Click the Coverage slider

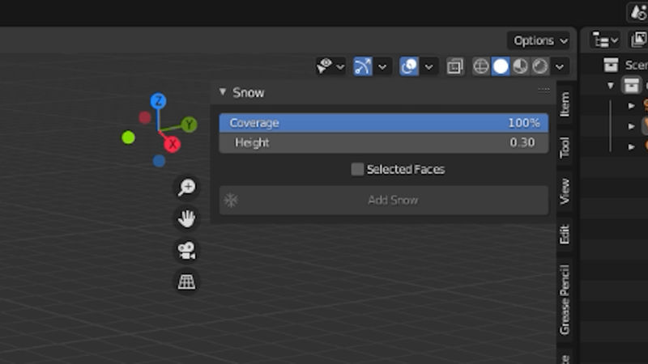point(383,123)
